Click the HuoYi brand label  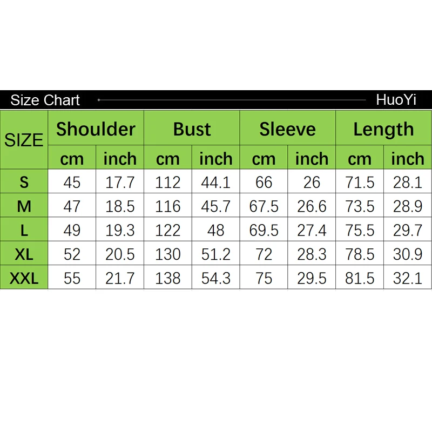click(396, 100)
